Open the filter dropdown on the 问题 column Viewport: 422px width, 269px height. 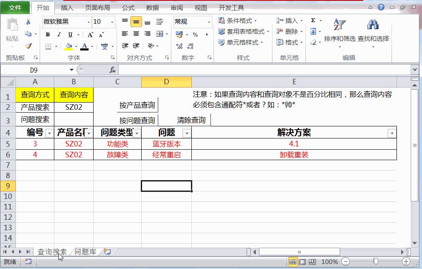pyautogui.click(x=186, y=133)
